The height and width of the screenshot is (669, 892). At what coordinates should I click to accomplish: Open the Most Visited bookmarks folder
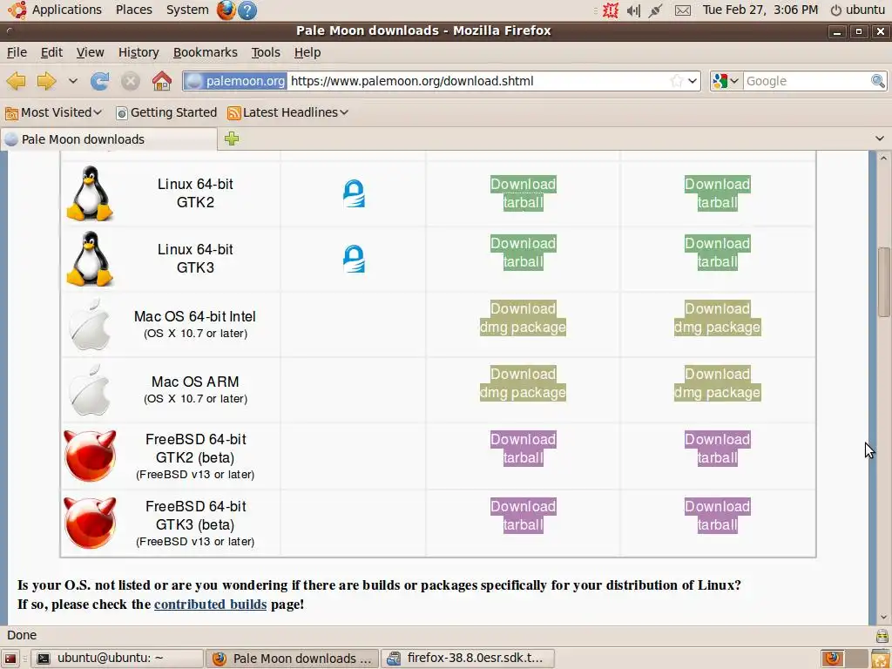pyautogui.click(x=53, y=112)
